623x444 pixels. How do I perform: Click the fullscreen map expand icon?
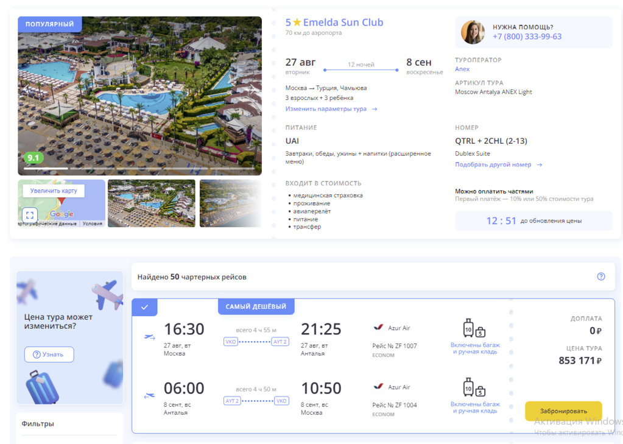pyautogui.click(x=30, y=215)
